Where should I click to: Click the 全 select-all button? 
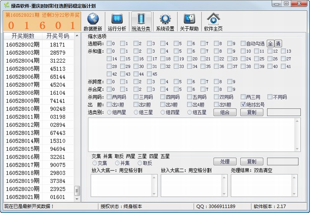pos(270,43)
